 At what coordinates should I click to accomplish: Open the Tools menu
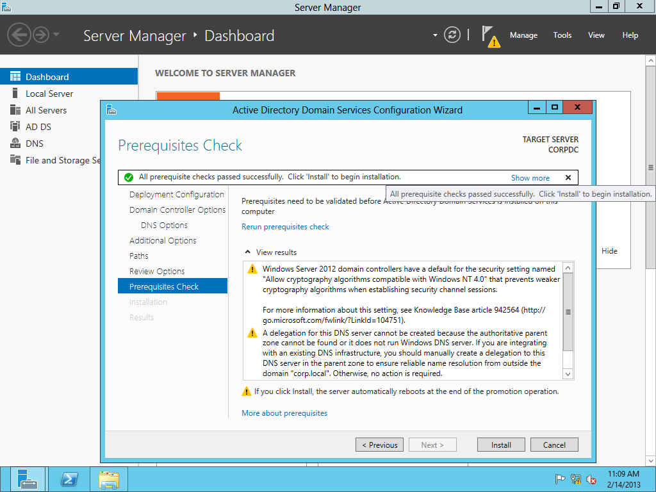[562, 35]
